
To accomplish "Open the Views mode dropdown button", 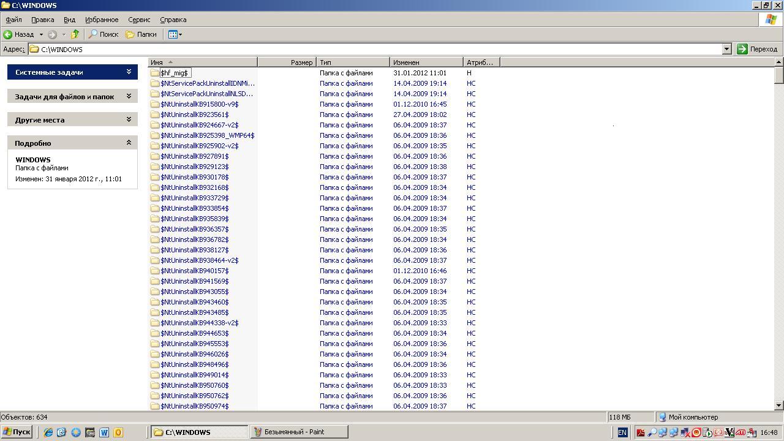I will click(x=175, y=34).
